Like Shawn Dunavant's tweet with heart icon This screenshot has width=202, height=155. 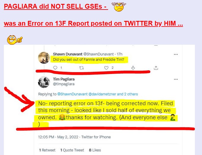pos(106,68)
